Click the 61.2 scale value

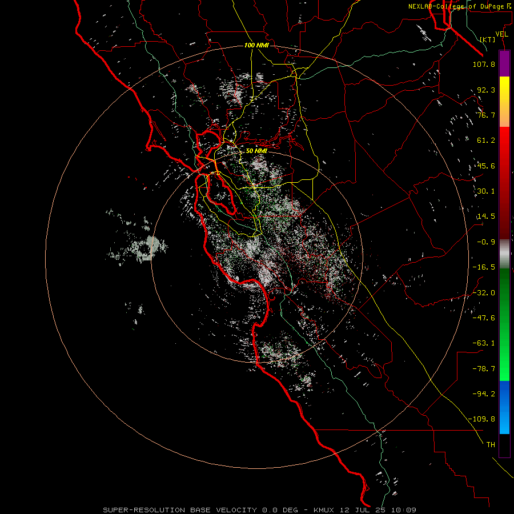[486, 140]
